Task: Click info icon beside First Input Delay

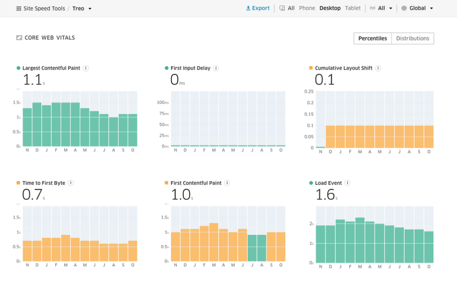Action: pyautogui.click(x=216, y=68)
